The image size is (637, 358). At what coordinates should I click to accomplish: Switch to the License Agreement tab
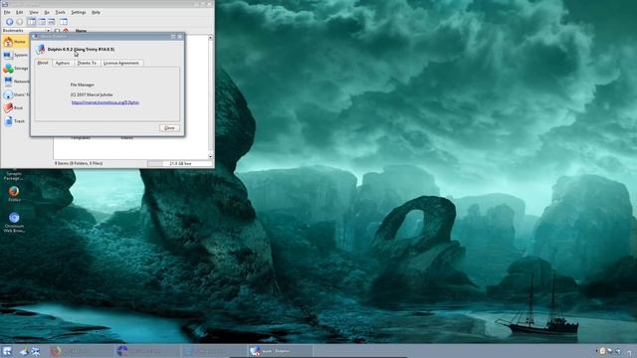pyautogui.click(x=121, y=63)
